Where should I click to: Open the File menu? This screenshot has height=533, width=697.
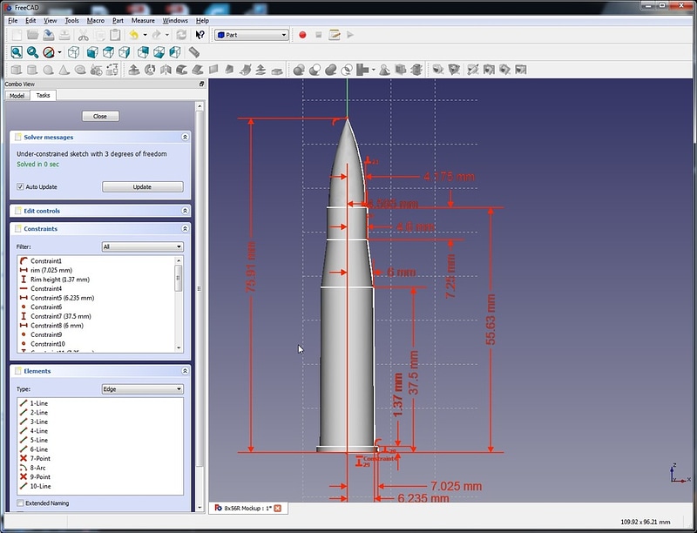point(12,20)
